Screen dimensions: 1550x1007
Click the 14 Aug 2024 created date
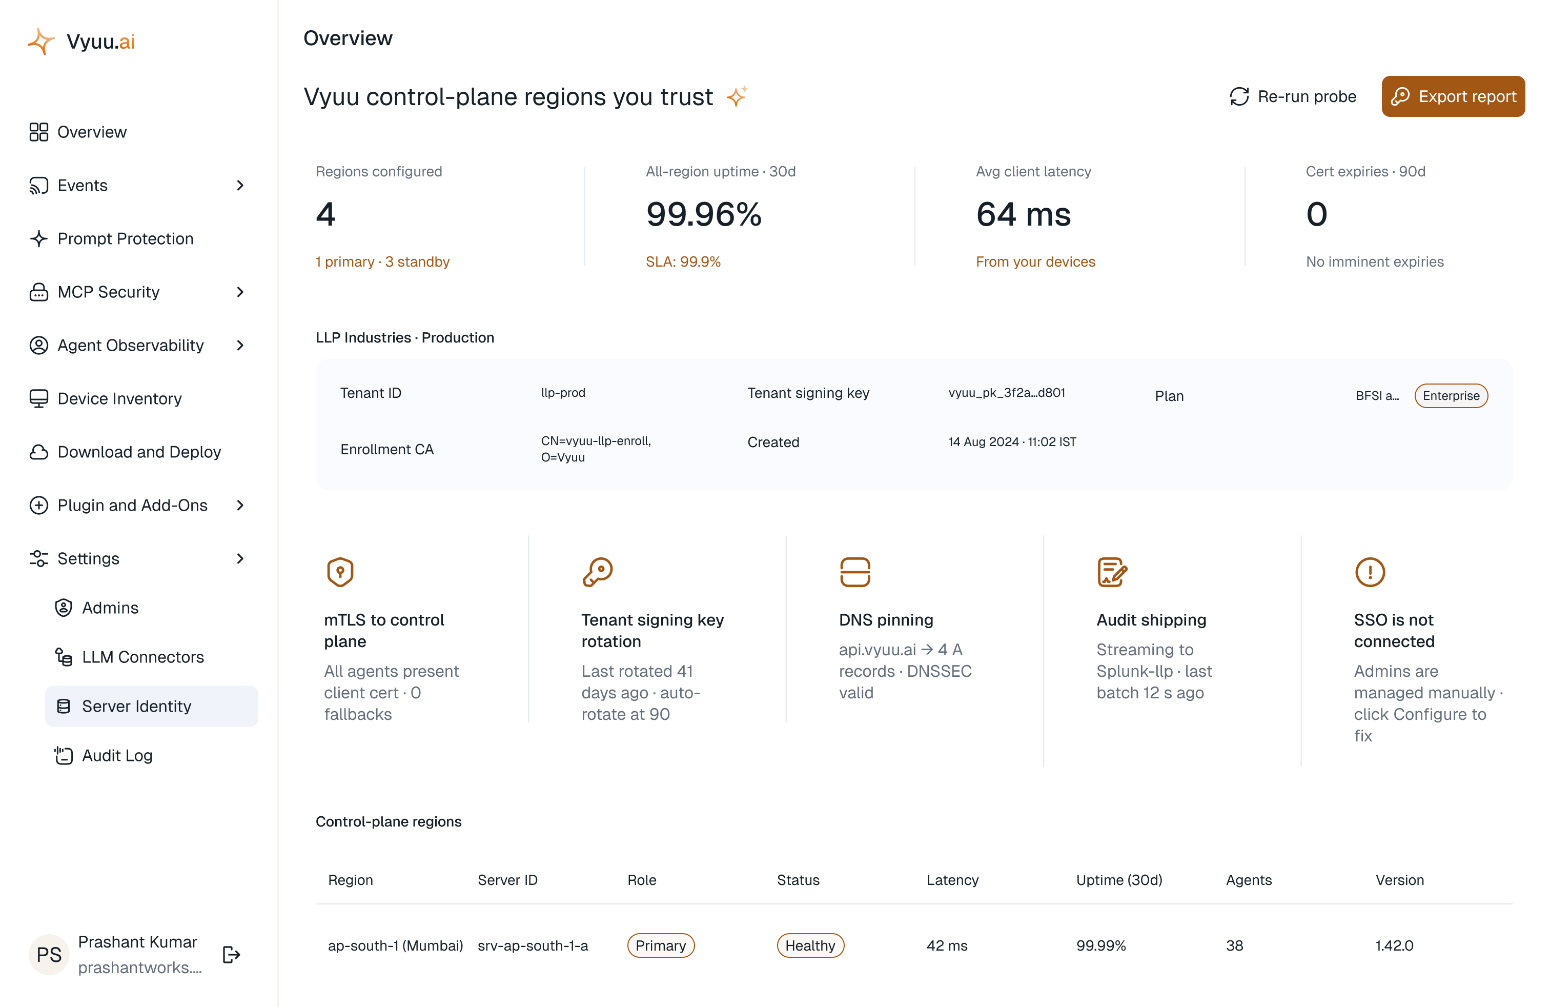(1012, 442)
